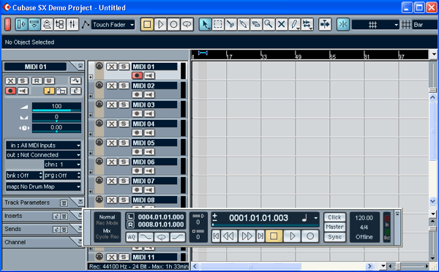This screenshot has width=439, height=272.
Task: Click the volume slider showing 100
Action: pyautogui.click(x=56, y=107)
